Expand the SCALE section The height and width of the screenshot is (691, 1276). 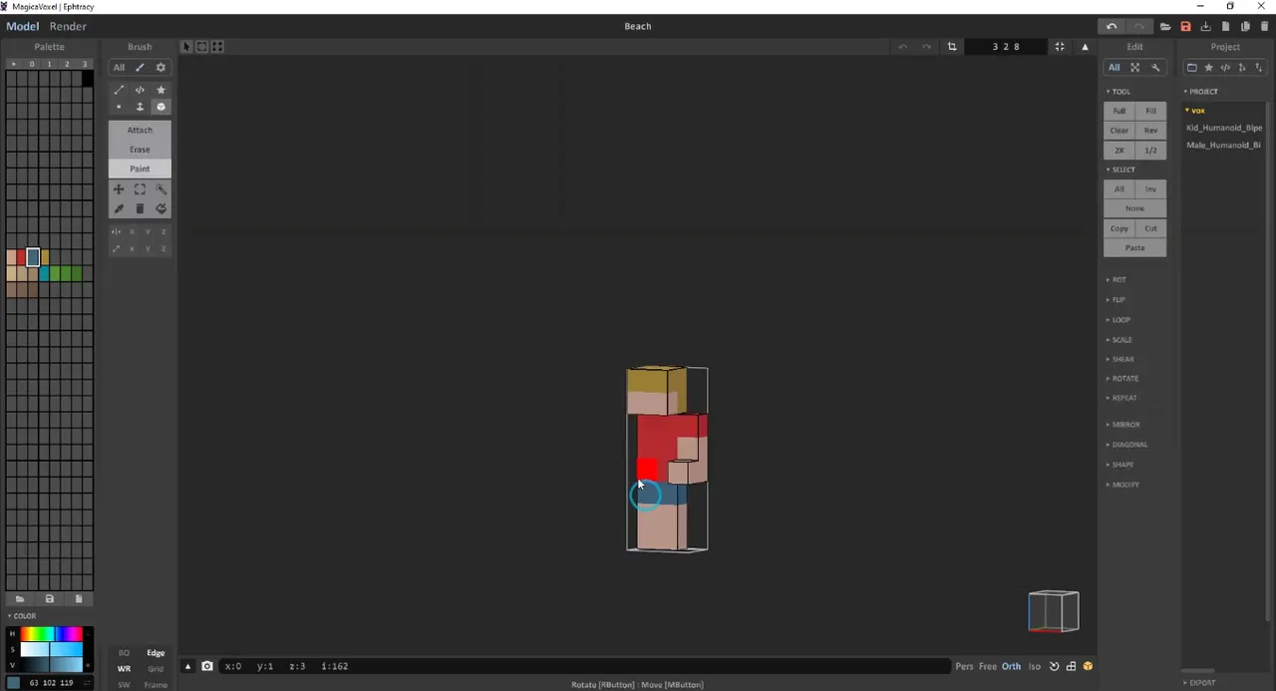click(x=1119, y=340)
